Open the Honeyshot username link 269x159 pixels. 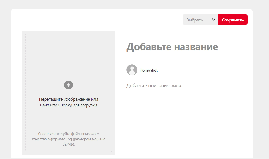tap(149, 70)
